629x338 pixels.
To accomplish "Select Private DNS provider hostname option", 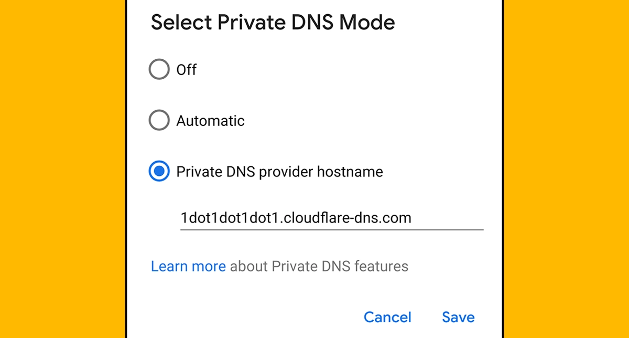I will [159, 171].
